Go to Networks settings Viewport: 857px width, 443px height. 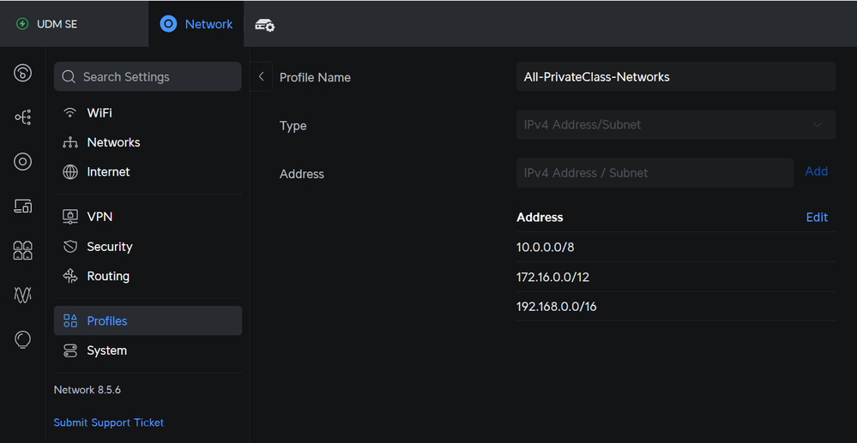[113, 142]
